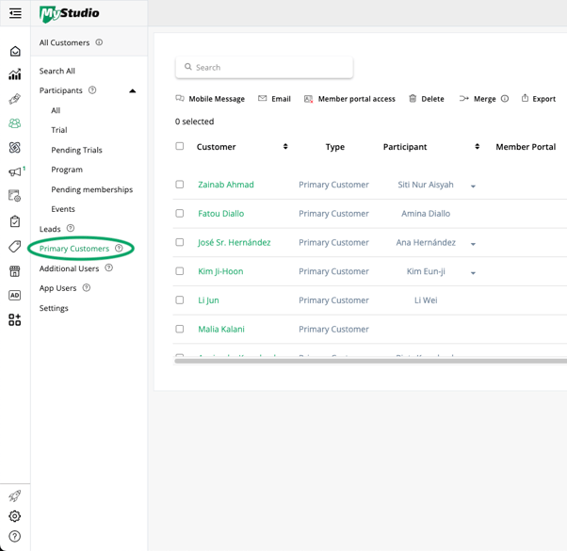This screenshot has height=551, width=567.
Task: Select Pending memberships in the sidebar
Action: (x=91, y=189)
